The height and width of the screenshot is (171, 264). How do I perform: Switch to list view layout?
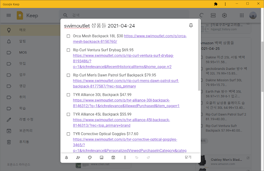213,16
